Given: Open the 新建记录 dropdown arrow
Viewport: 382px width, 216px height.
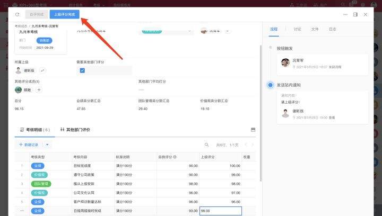Looking at the screenshot, I should click(48, 145).
